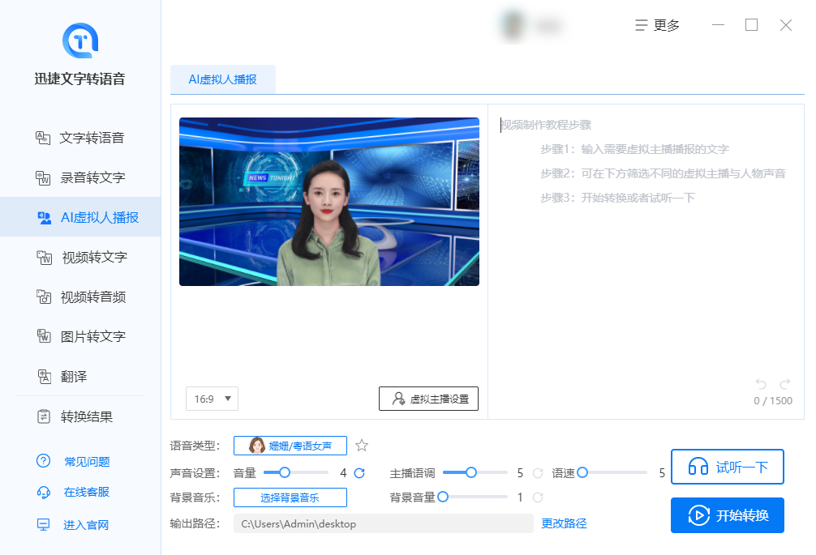Click the 转换结果 sidebar icon
The height and width of the screenshot is (555, 816).
[44, 416]
